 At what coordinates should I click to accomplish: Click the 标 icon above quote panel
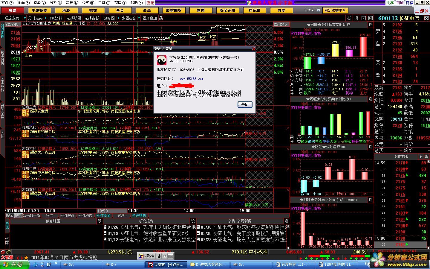click(x=349, y=18)
